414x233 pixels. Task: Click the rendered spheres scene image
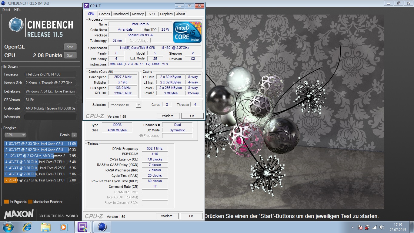click(295, 112)
